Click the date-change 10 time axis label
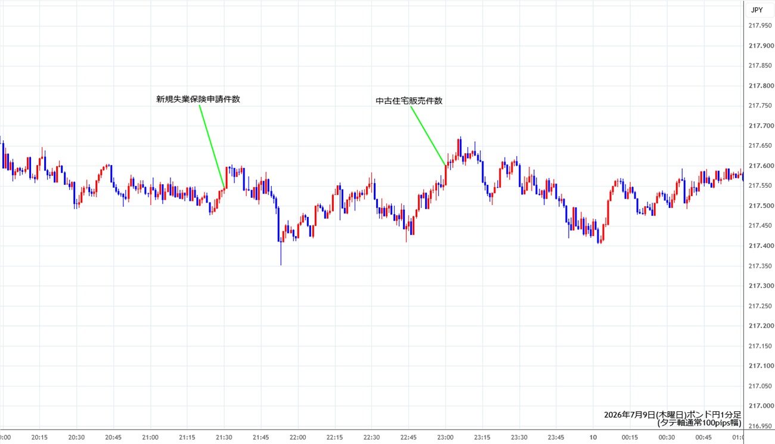775x444 pixels. [x=593, y=437]
